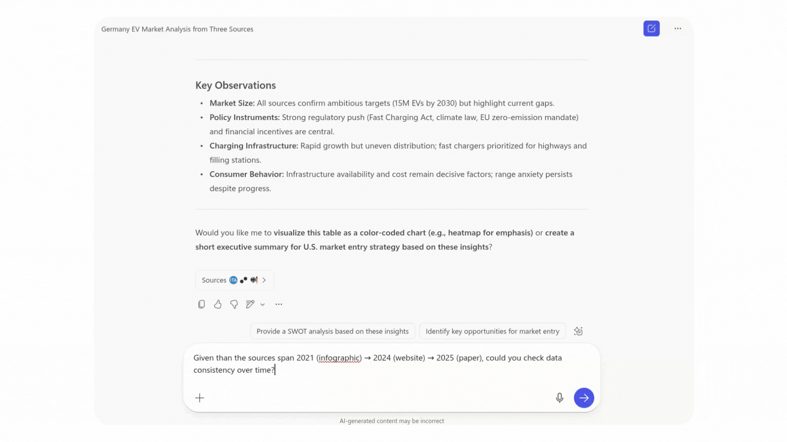The width and height of the screenshot is (787, 442).
Task: Send the message with the blue arrow
Action: [x=584, y=398]
